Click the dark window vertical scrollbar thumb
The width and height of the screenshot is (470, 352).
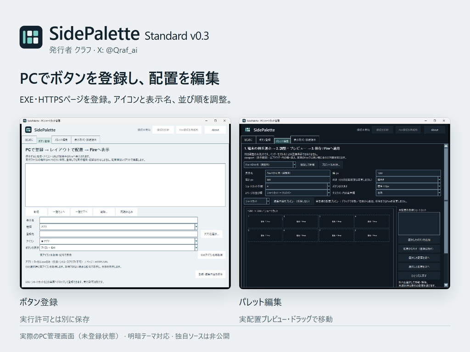(x=446, y=201)
